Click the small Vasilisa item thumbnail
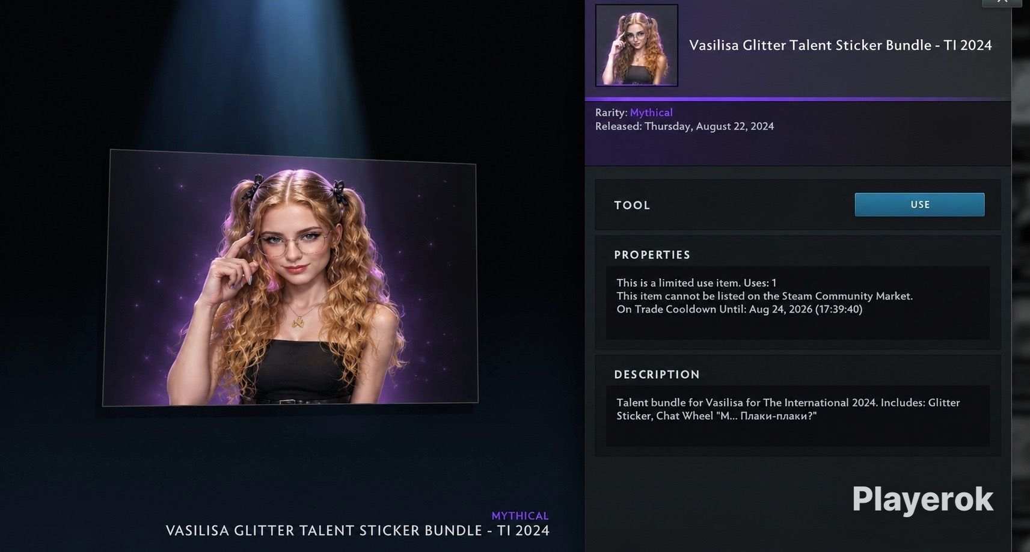 637,46
